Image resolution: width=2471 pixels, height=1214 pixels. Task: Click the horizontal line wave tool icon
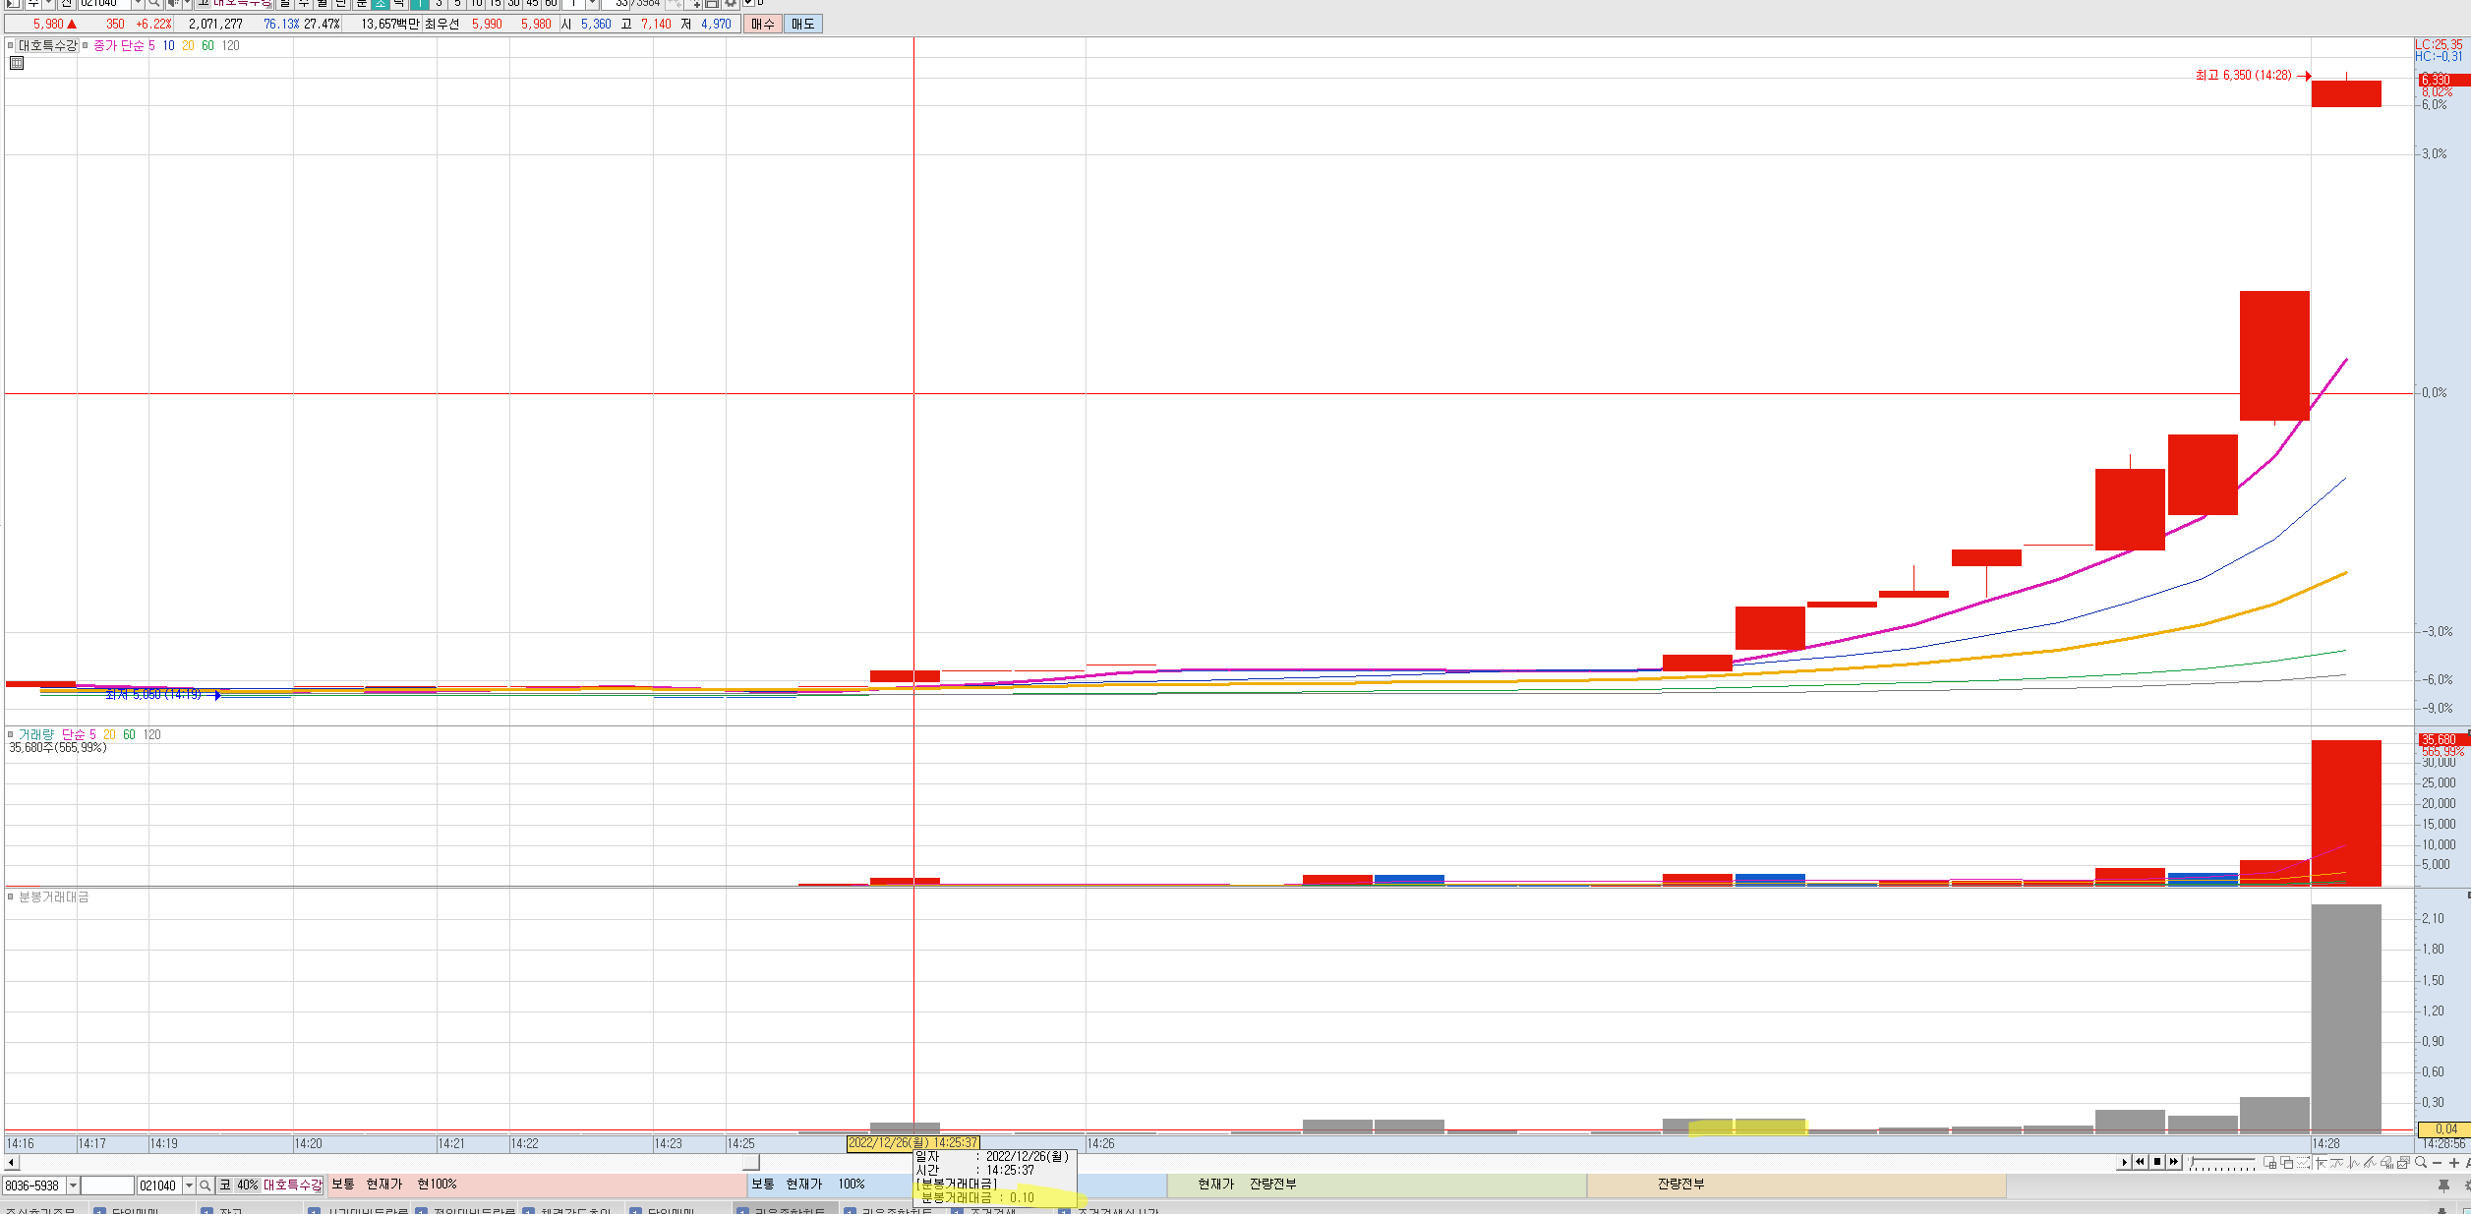(2337, 1163)
